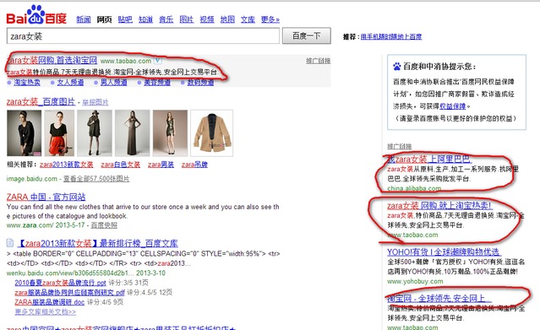Open the 女人频道 sublink
Image resolution: width=540 pixels, height=330 pixels.
coord(70,82)
